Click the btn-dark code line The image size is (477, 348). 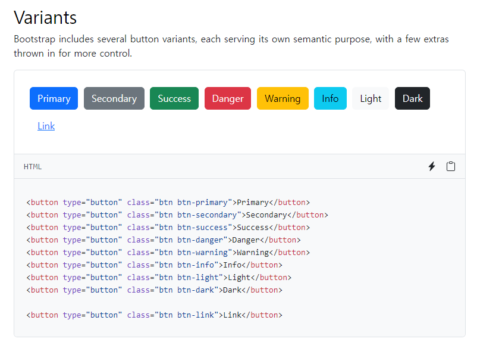(155, 290)
